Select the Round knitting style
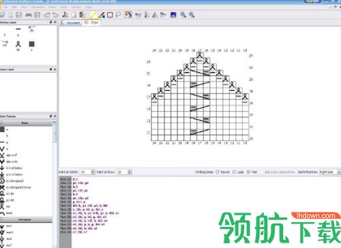This screenshot has height=248, width=341. point(218,172)
